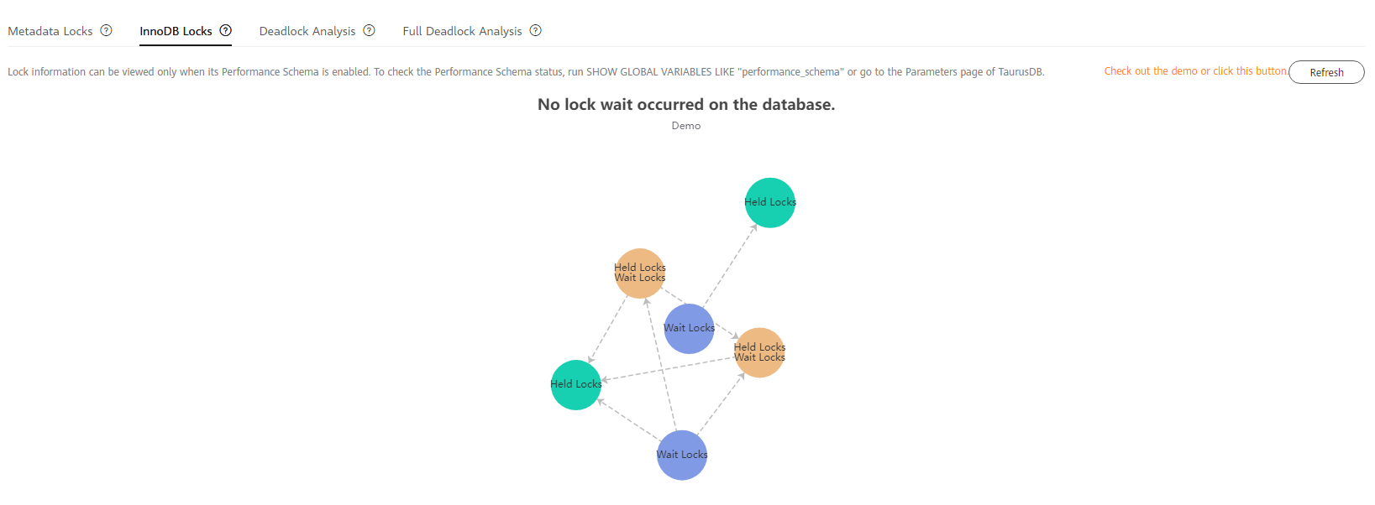
Task: Click the 'No lock wait occurred' heading
Action: pos(686,105)
